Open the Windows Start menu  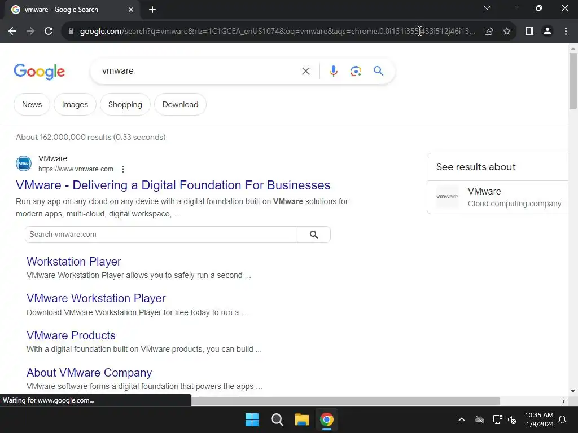[252, 419]
